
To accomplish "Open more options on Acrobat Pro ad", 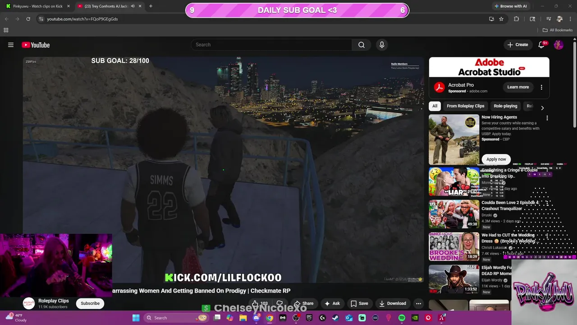I will tap(541, 87).
